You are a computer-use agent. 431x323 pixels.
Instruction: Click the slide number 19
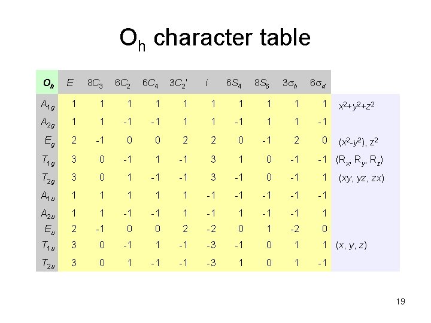click(x=400, y=302)
